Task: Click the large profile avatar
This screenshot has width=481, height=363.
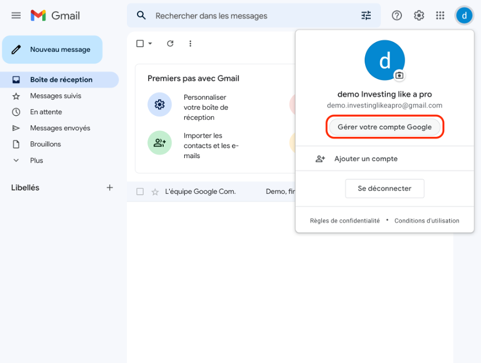Action: [384, 60]
